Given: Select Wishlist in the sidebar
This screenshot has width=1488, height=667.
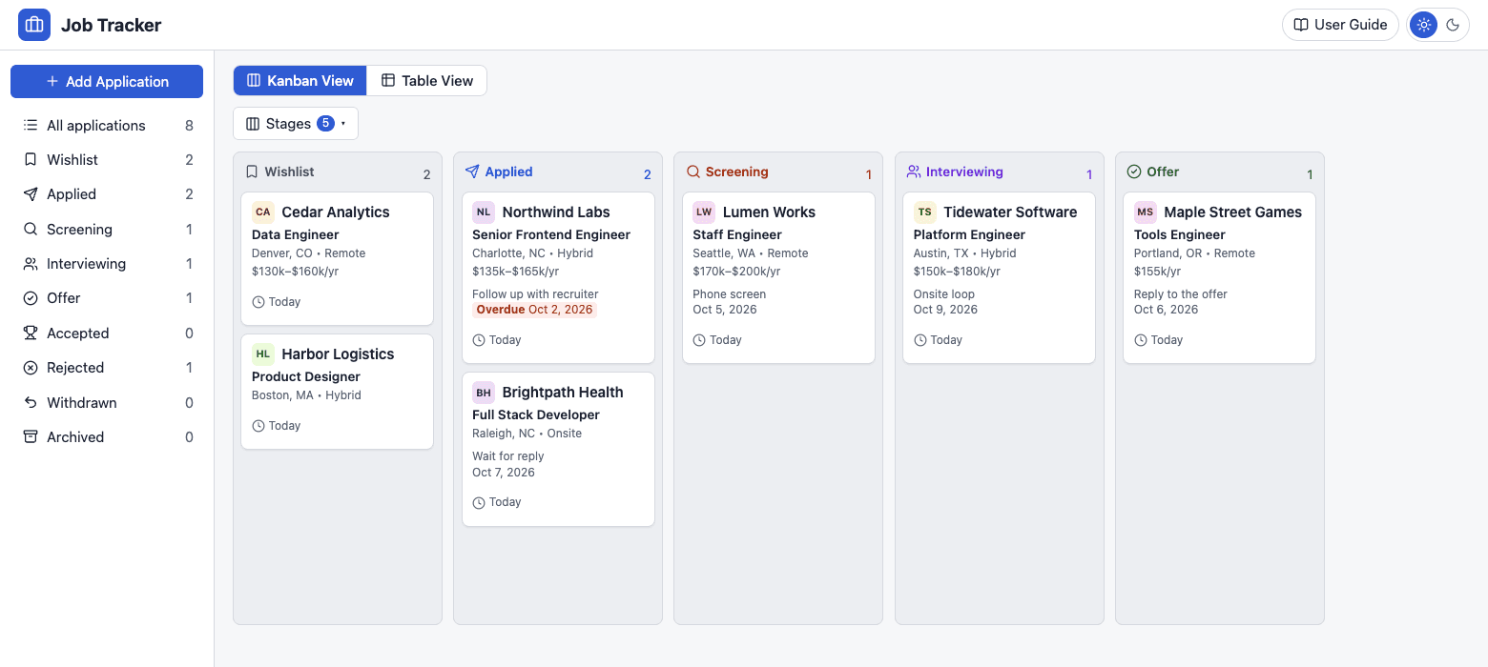Looking at the screenshot, I should (x=107, y=160).
